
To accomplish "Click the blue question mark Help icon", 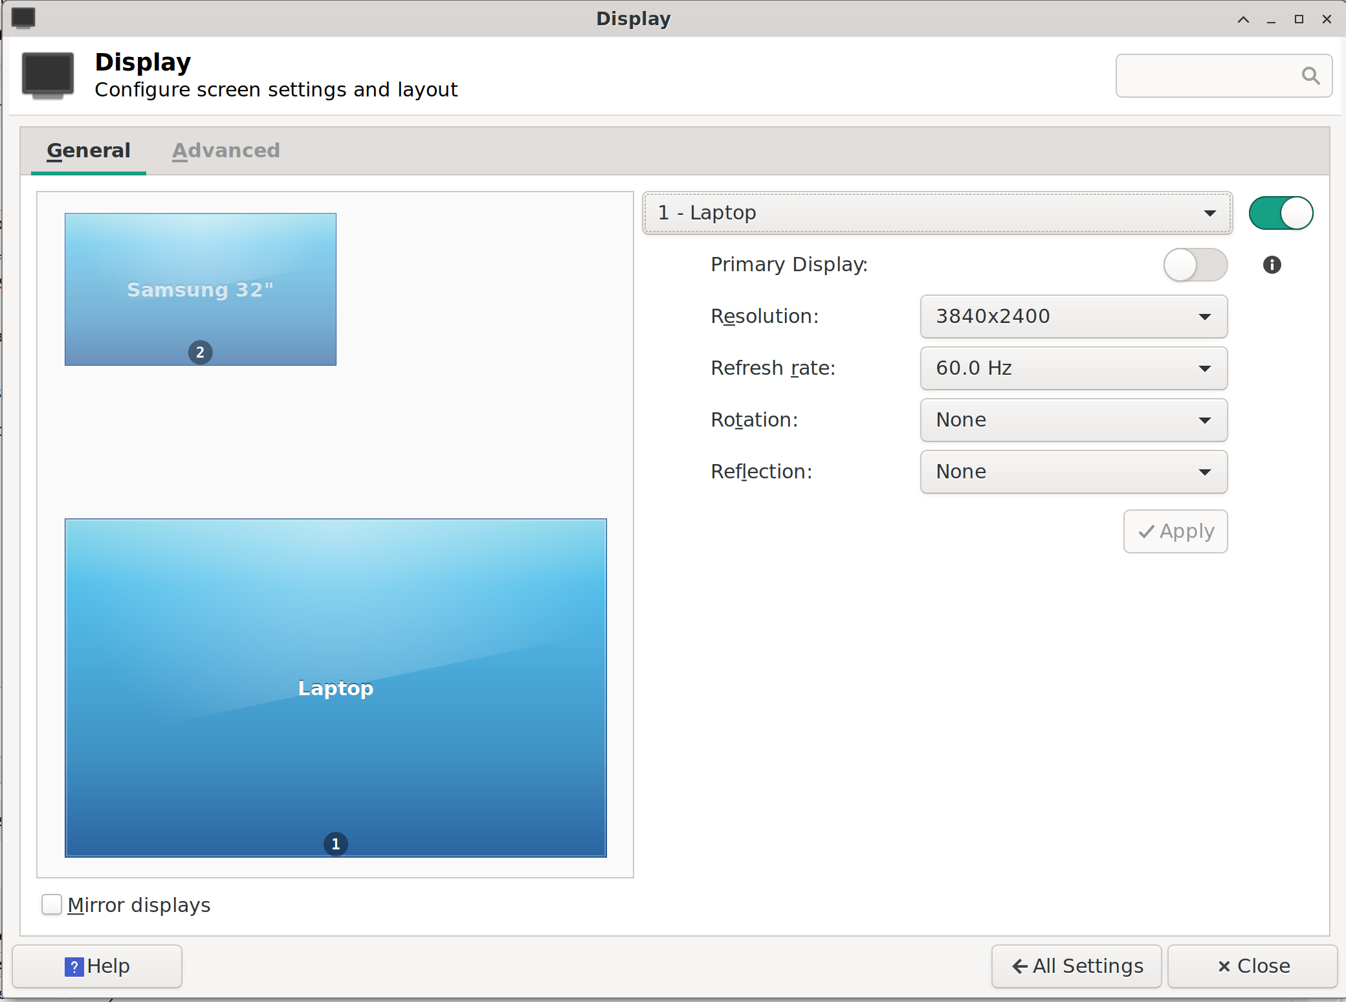I will click(x=74, y=966).
